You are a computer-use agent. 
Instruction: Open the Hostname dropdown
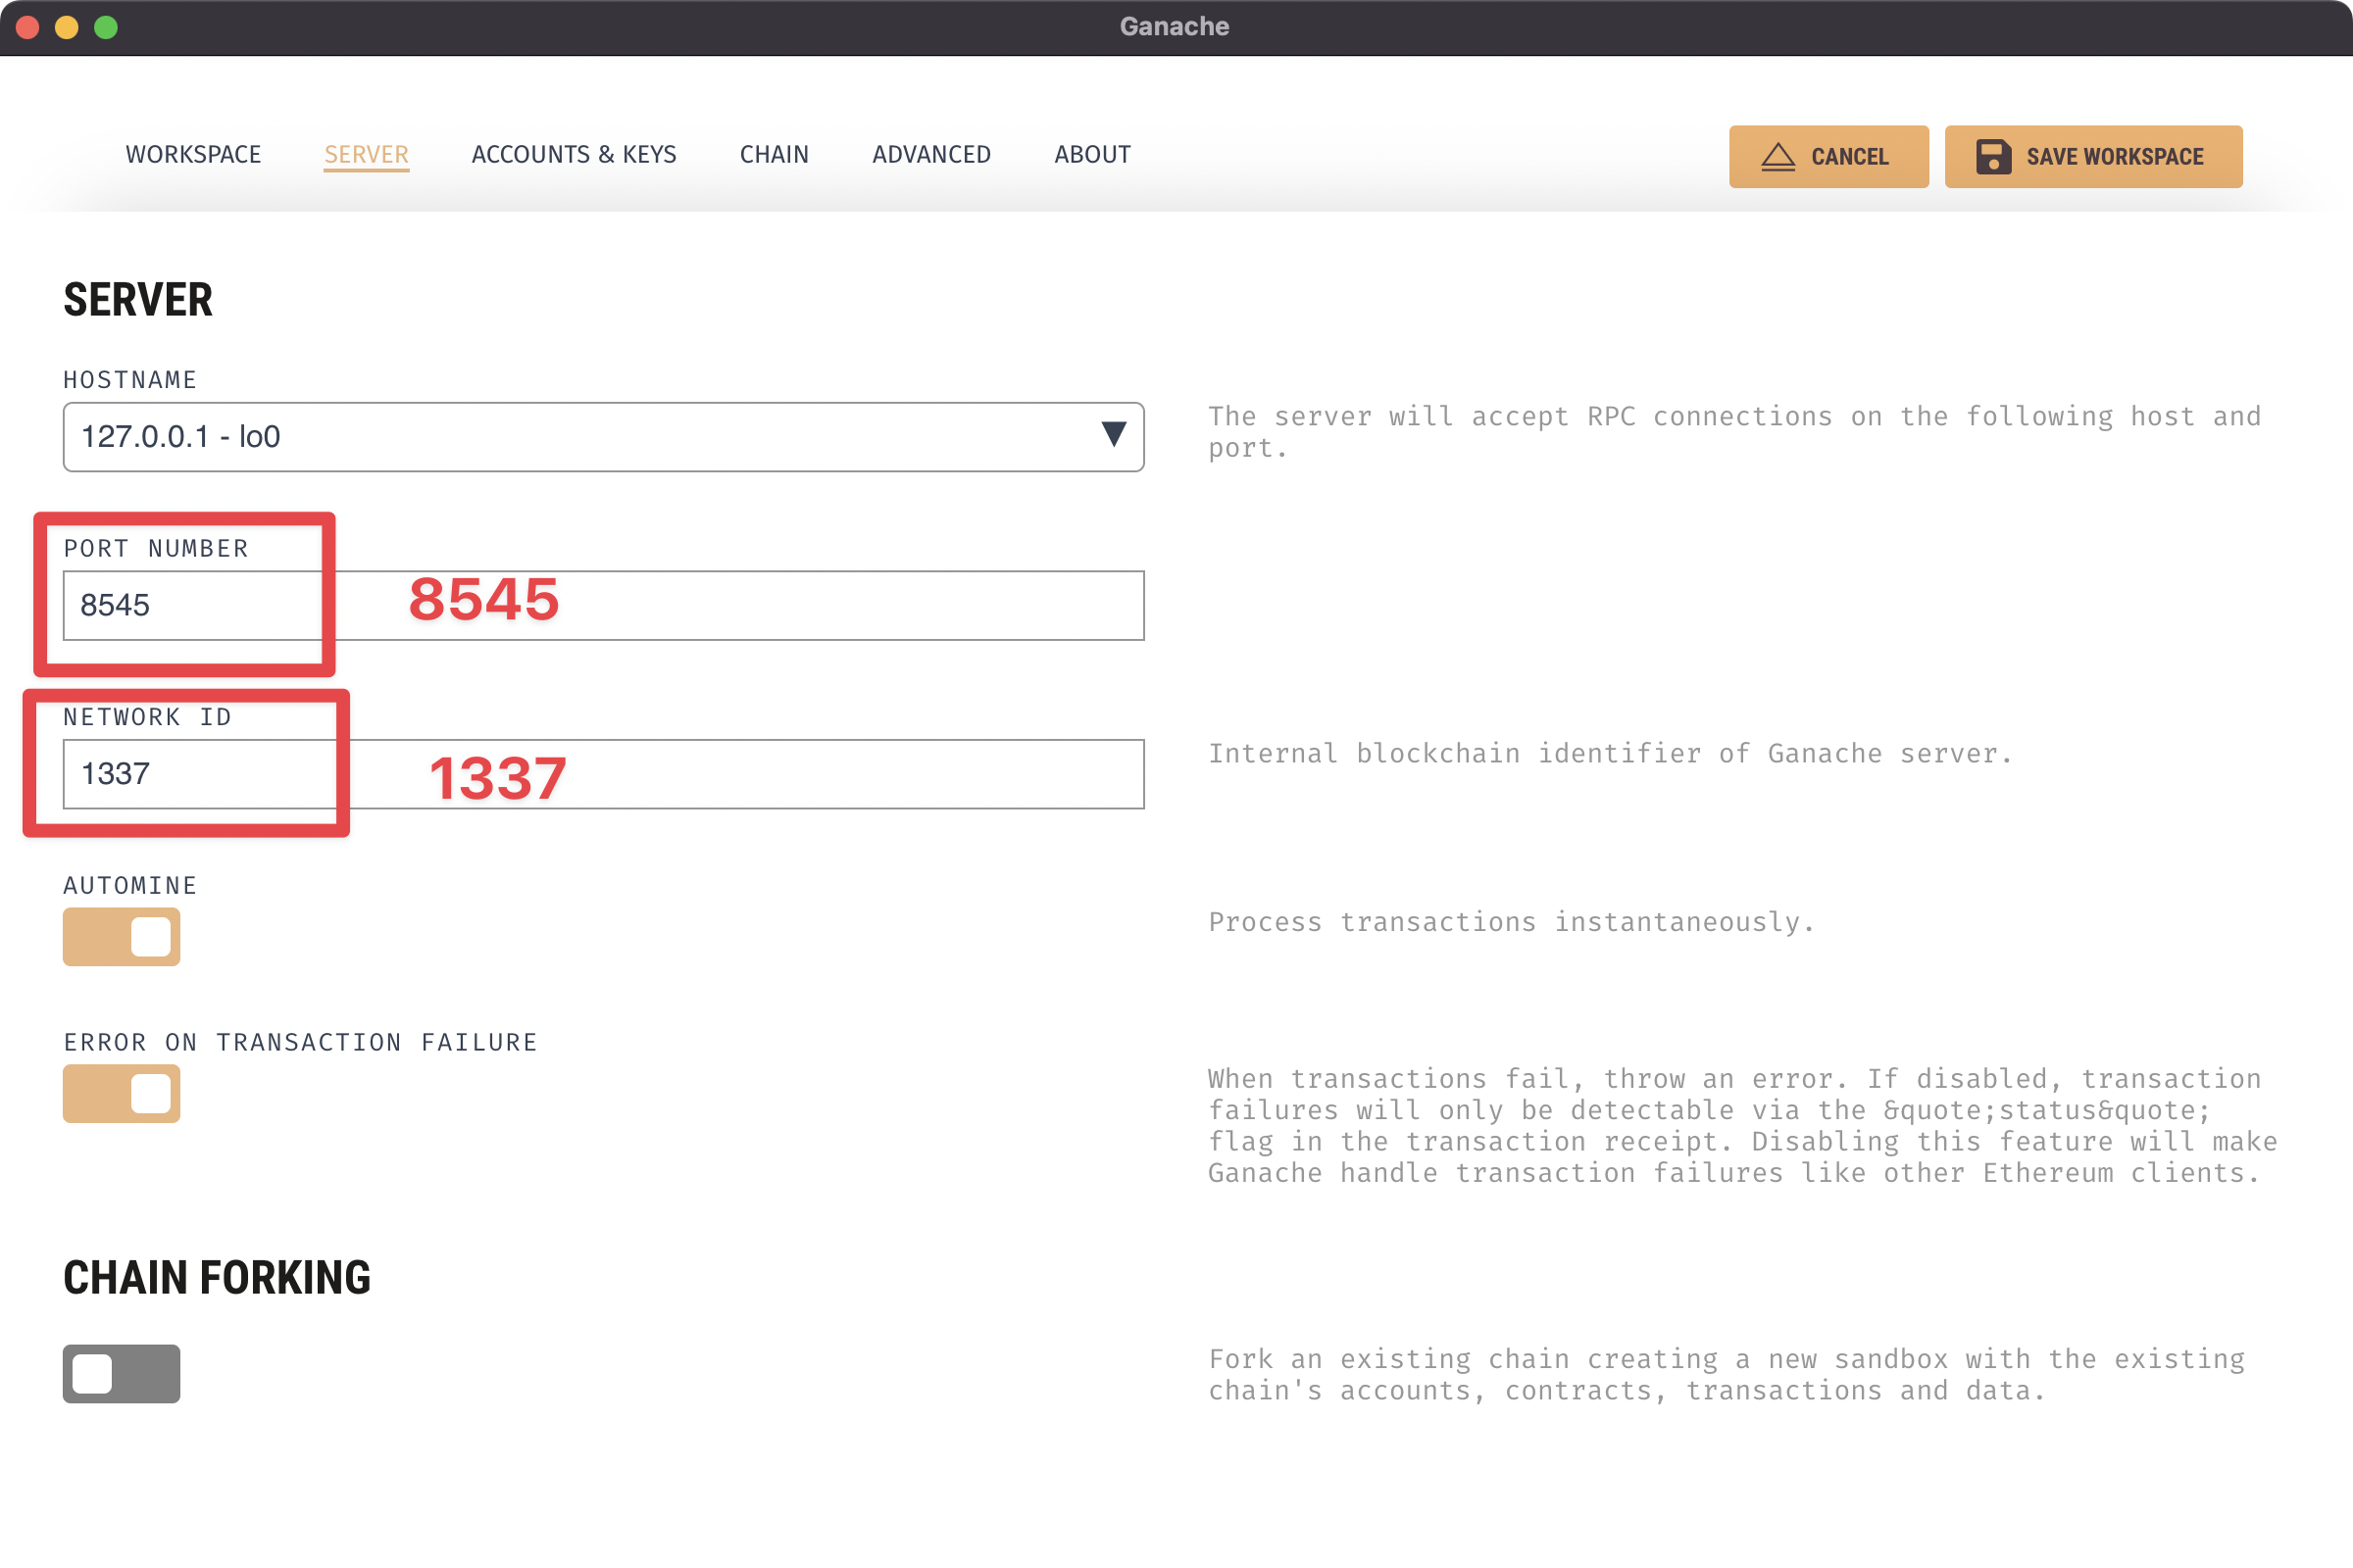click(603, 437)
